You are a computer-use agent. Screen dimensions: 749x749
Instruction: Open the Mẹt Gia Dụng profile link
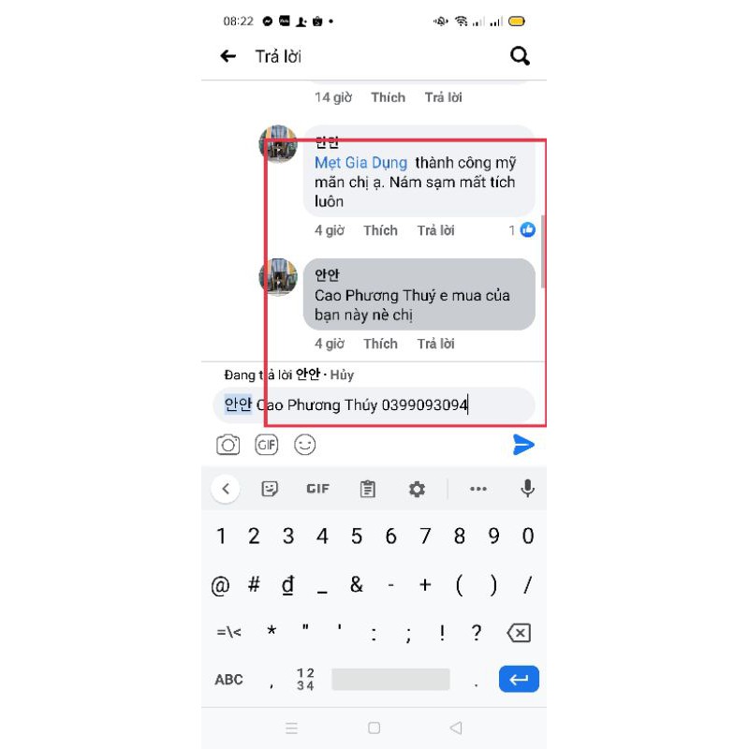point(360,163)
